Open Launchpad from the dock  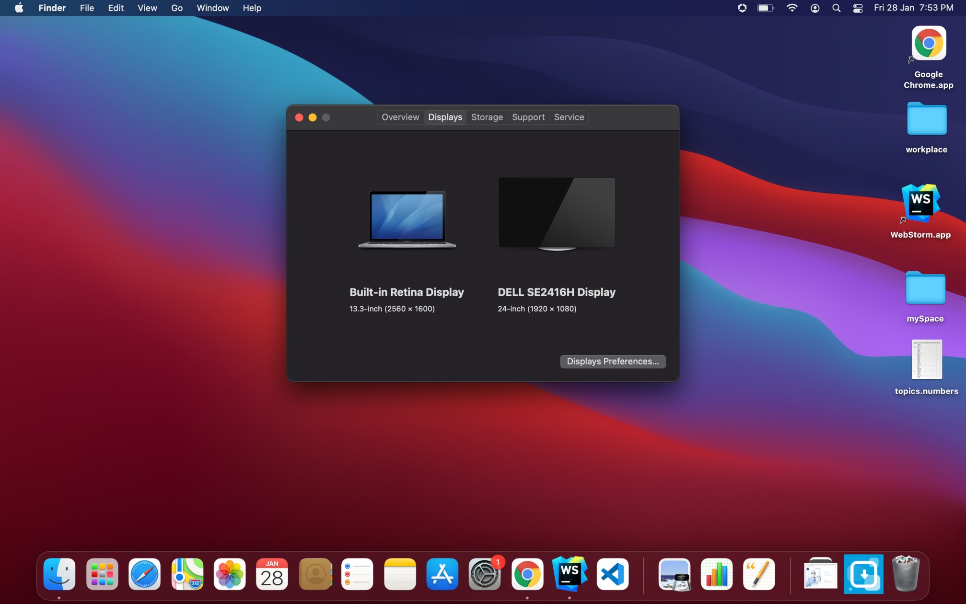coord(102,574)
